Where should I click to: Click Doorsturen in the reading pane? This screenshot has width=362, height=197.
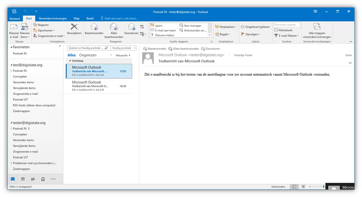click(210, 49)
